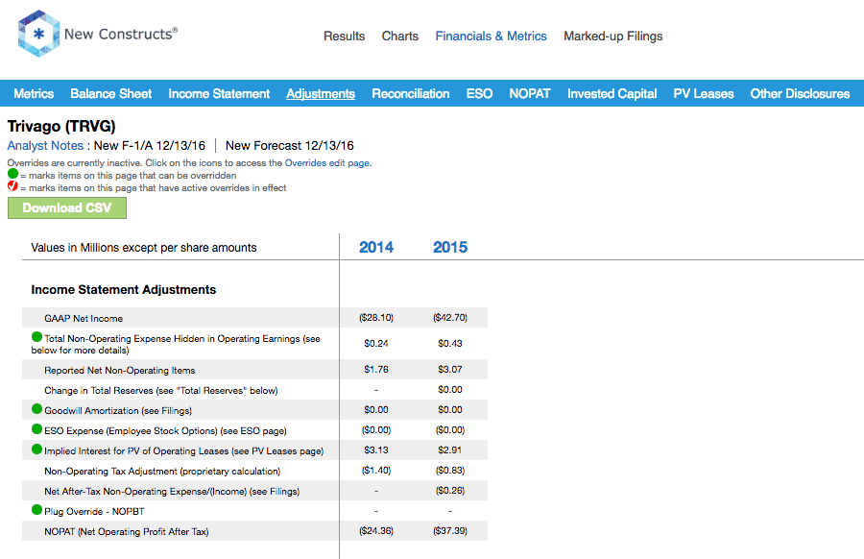Click green override dot beside Implied Interest

36,449
